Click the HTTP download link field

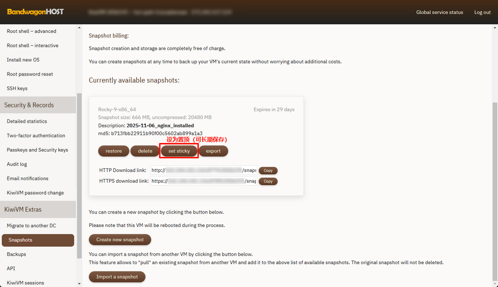pyautogui.click(x=203, y=170)
